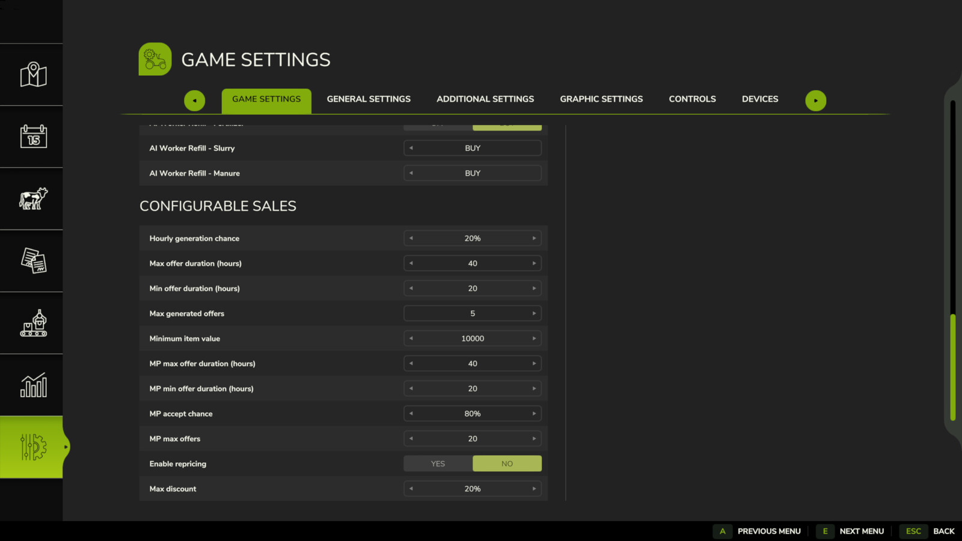
Task: Switch to the Controls tab
Action: coord(692,99)
